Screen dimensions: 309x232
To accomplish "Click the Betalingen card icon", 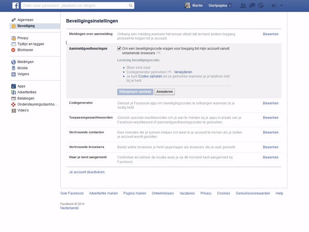I will tap(13, 99).
